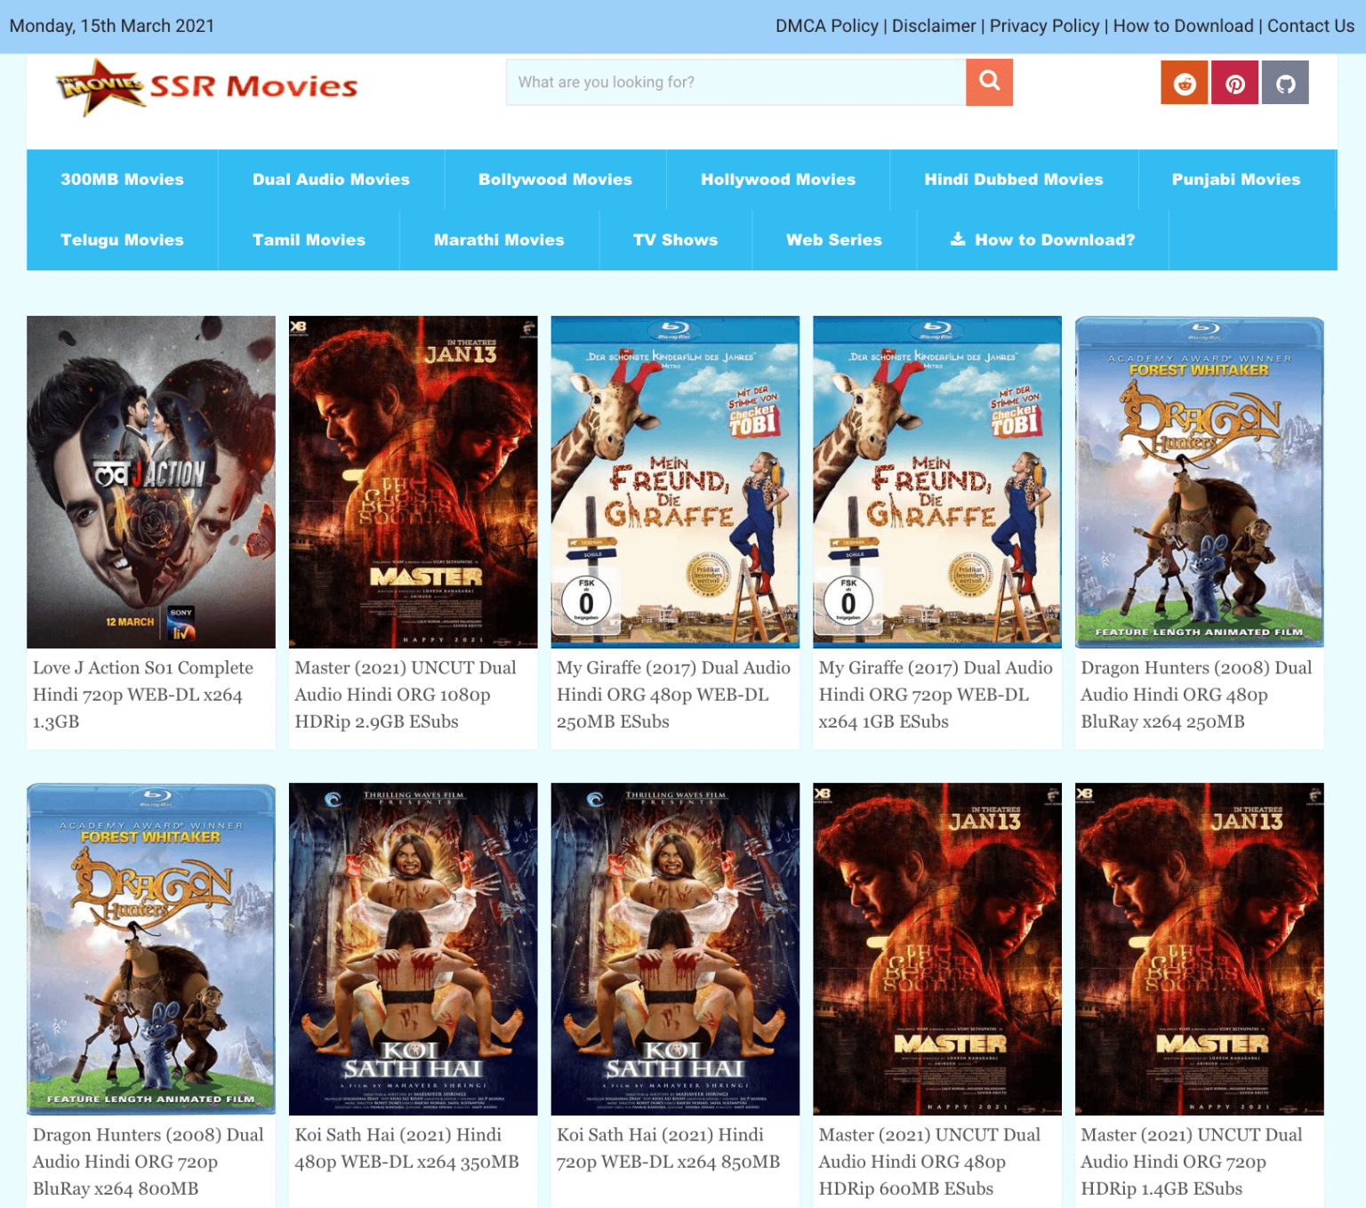Select Bollywood Movies in the navigation
1366x1208 pixels.
tap(555, 179)
